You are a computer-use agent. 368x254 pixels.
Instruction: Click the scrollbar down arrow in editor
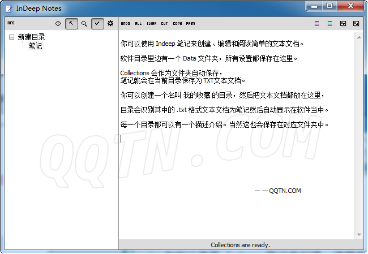tap(358, 235)
